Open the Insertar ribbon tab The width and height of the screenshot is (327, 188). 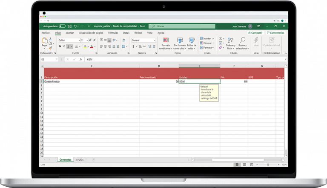[70, 32]
